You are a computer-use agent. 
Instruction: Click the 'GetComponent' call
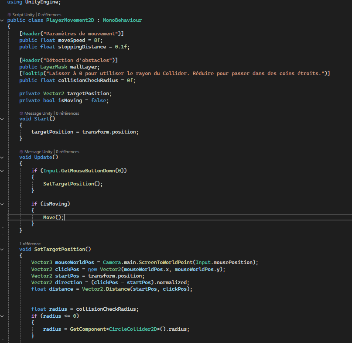88,329
